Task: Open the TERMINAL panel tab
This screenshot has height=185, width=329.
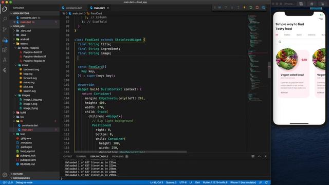Action: coord(81,156)
